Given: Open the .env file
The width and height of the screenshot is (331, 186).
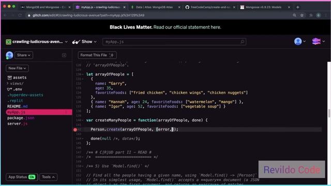Looking at the screenshot, I should 15,89.
